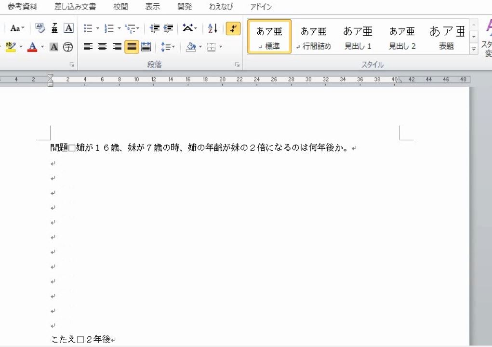This screenshot has height=347, width=492.
Task: Apply character shading to text
Action: point(53,47)
